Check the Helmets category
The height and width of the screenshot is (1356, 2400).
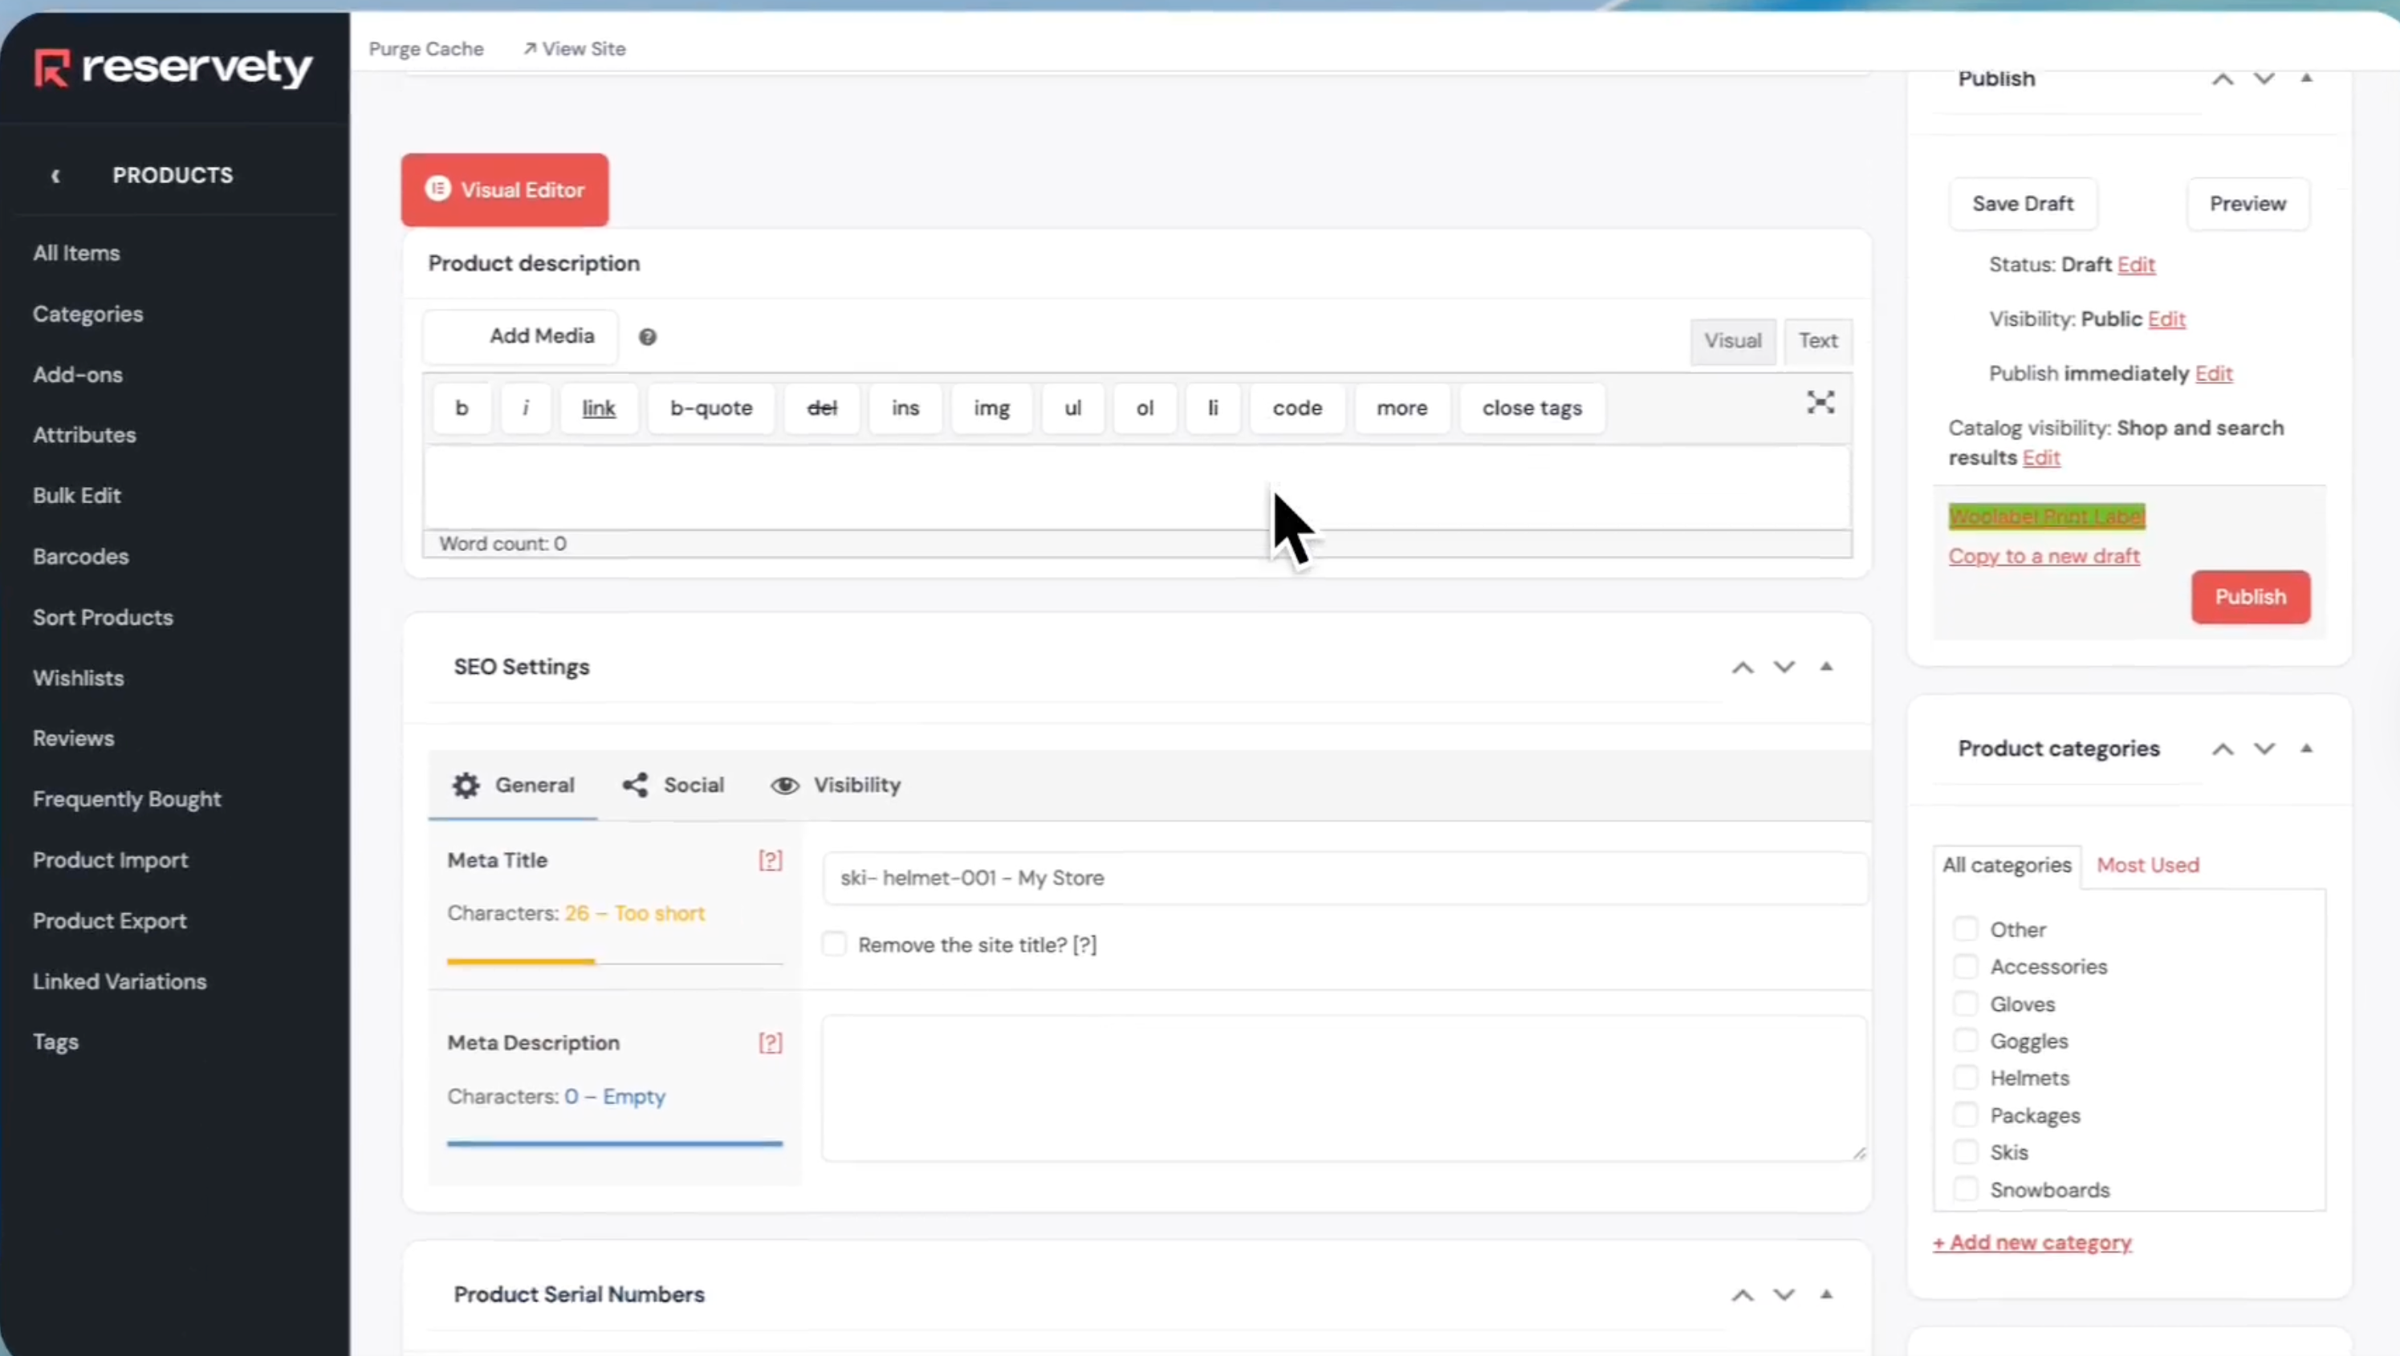(1965, 1078)
